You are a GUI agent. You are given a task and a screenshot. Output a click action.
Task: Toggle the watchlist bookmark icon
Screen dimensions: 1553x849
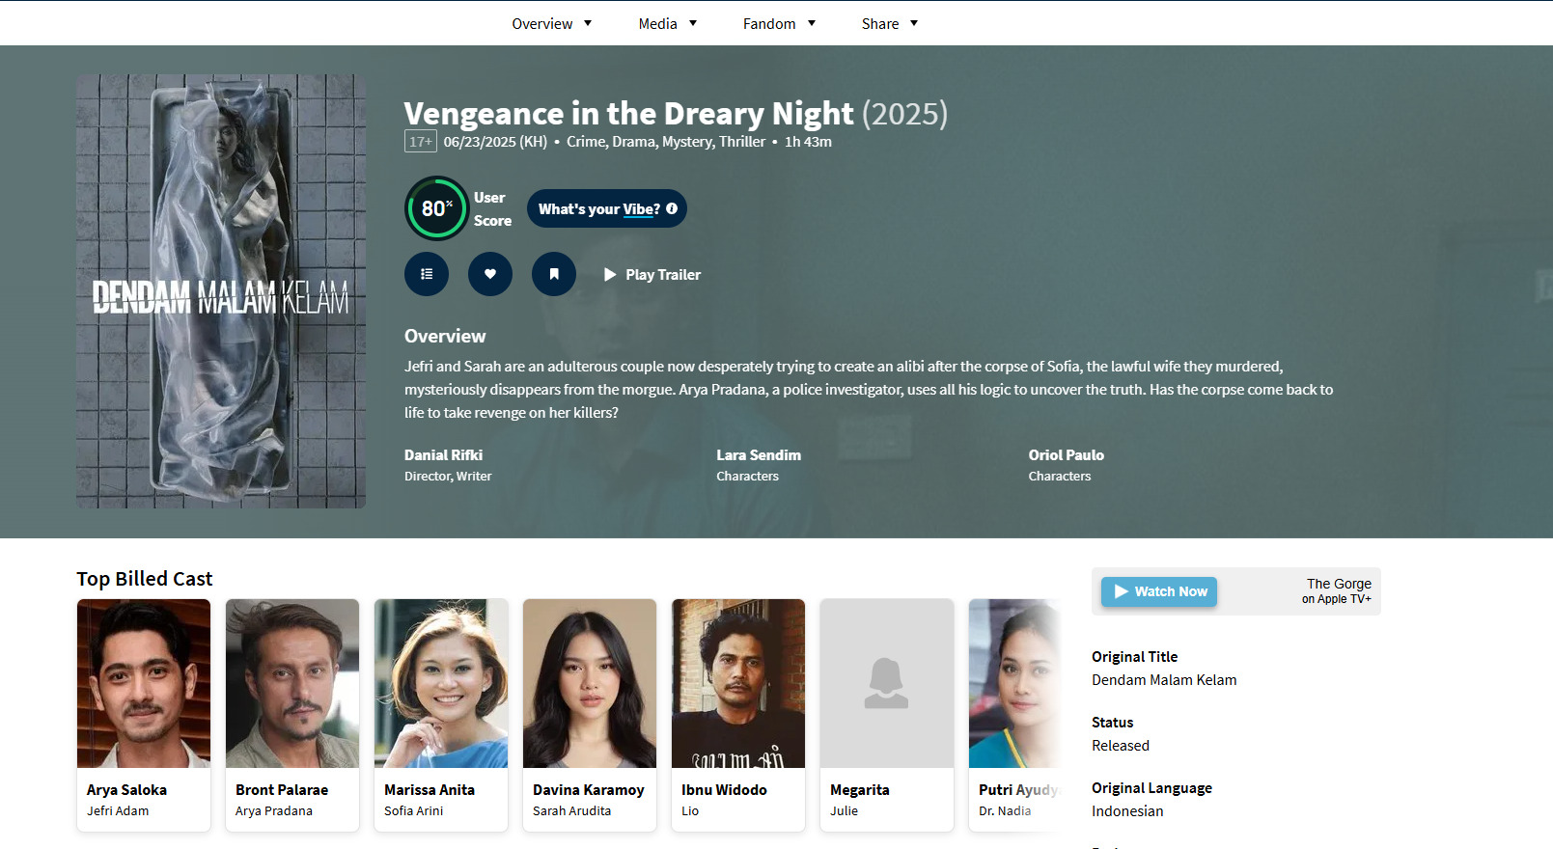pyautogui.click(x=554, y=274)
